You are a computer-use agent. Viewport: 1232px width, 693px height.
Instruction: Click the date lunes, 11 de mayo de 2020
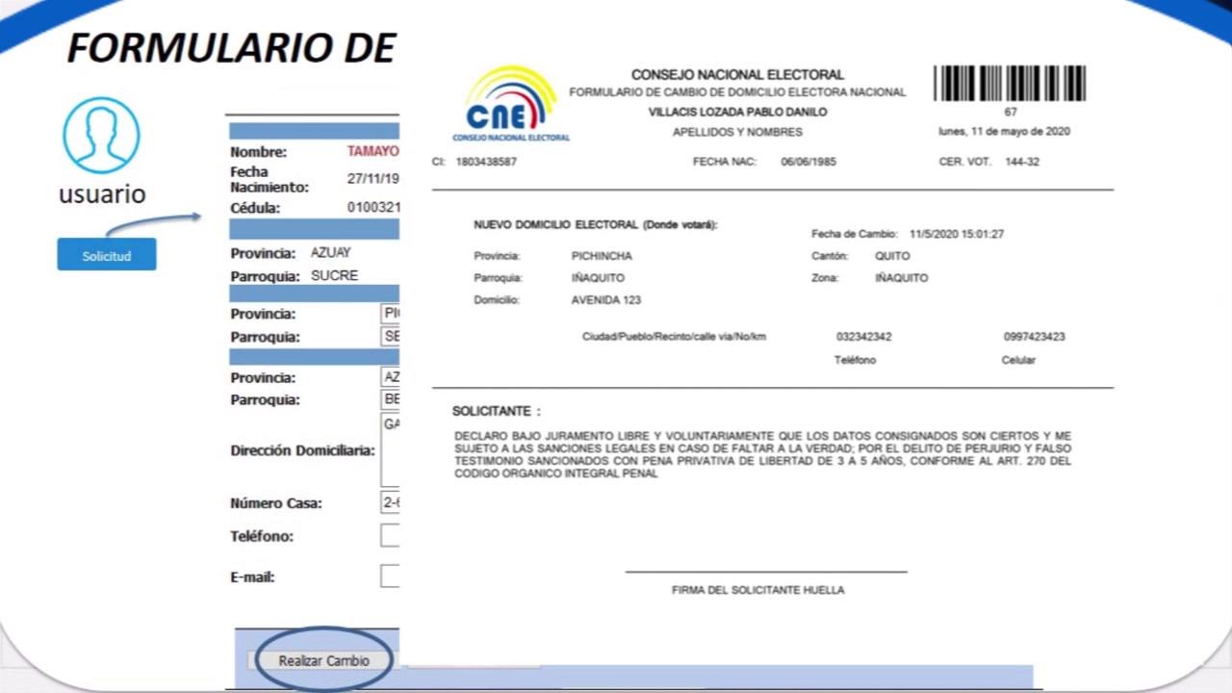pyautogui.click(x=1004, y=131)
